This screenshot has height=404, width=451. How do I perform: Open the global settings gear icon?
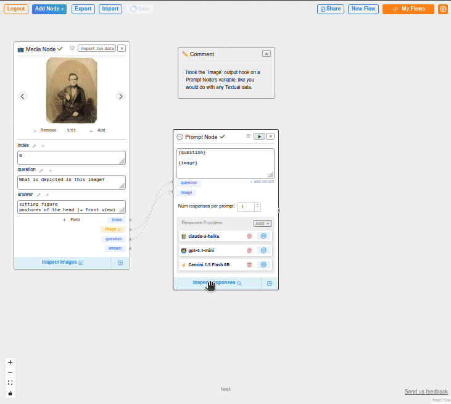pos(443,9)
